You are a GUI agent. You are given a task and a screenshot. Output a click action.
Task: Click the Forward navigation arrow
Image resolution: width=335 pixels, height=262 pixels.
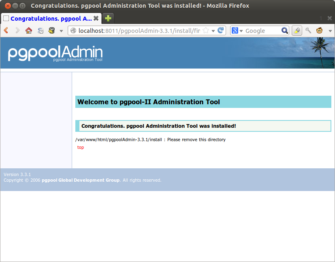click(17, 30)
